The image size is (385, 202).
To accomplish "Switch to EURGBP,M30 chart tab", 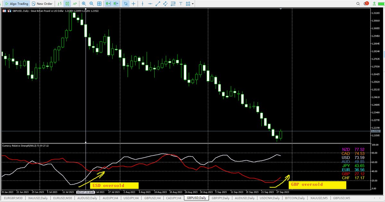I will pyautogui.click(x=13, y=198).
